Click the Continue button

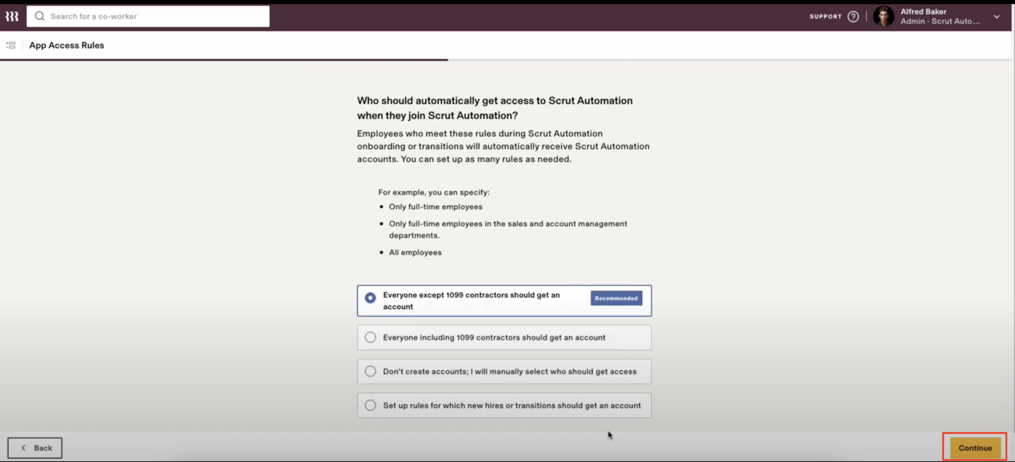tap(975, 448)
